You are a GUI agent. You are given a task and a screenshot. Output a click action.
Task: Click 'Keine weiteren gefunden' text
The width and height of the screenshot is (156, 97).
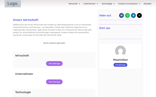tap(54, 43)
